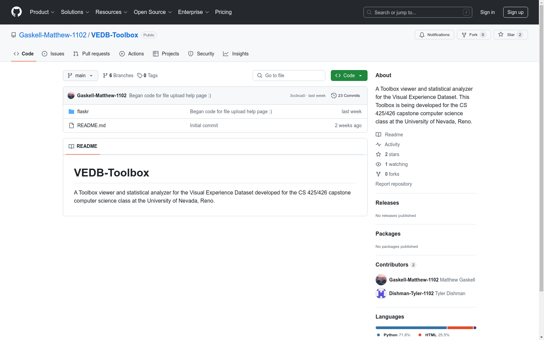The width and height of the screenshot is (544, 340).
Task: Open the Resources dropdown menu
Action: 112,12
